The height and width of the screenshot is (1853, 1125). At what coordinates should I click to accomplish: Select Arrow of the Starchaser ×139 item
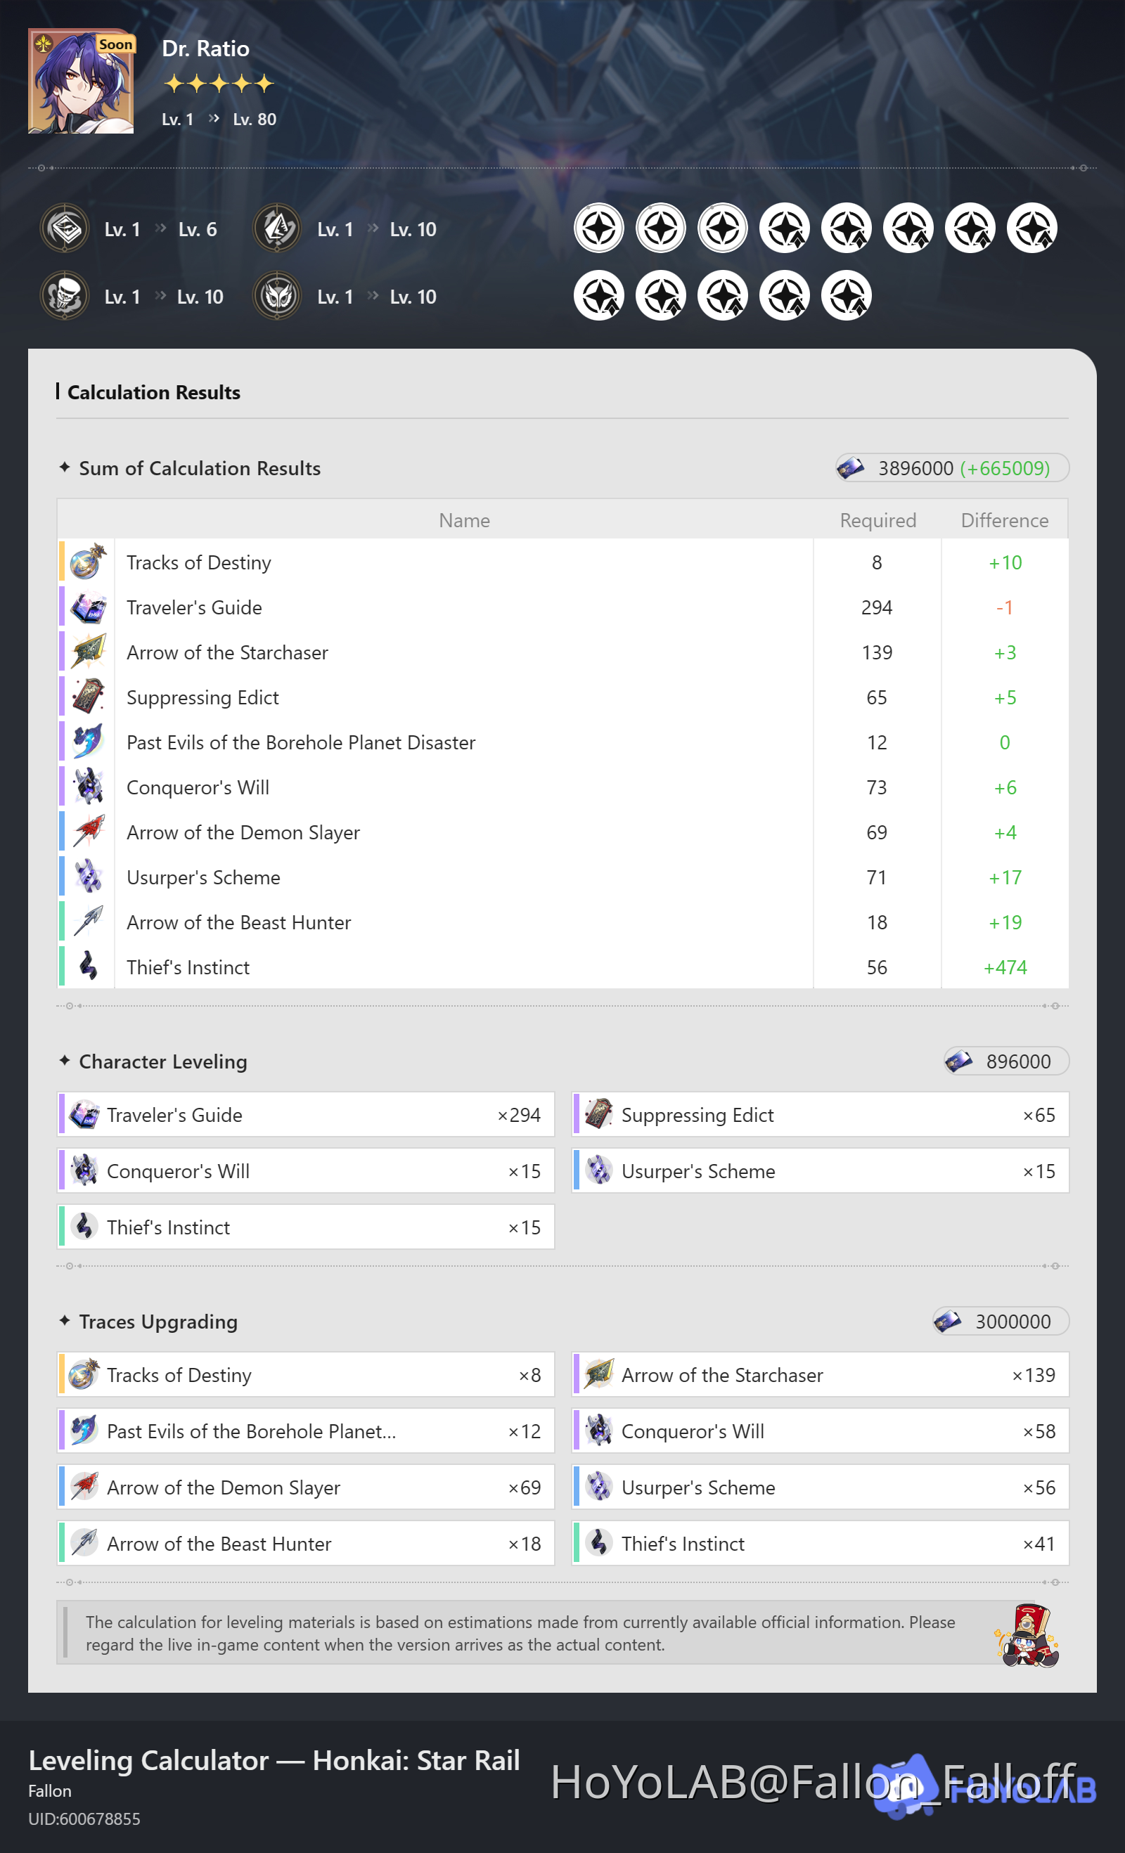pyautogui.click(x=821, y=1375)
